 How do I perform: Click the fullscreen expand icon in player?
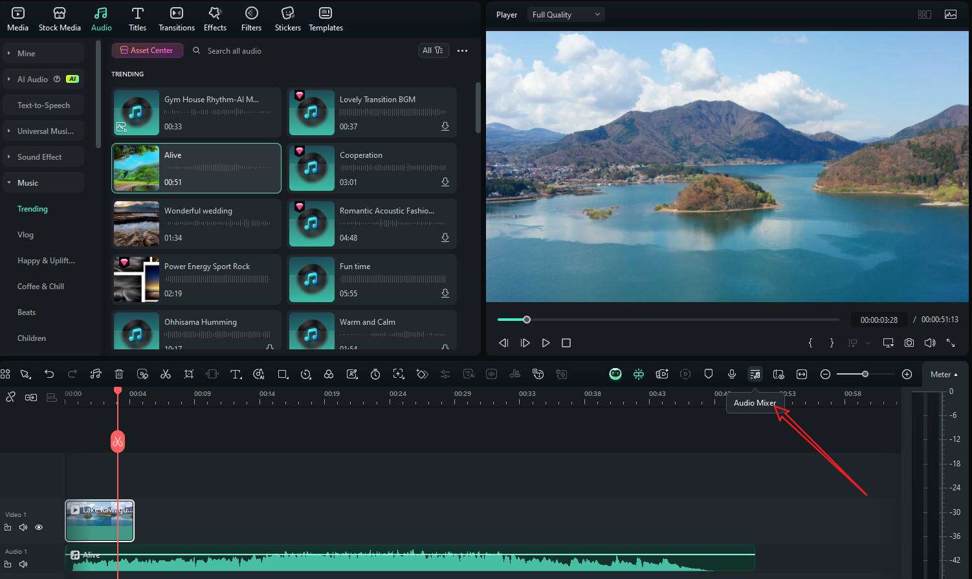(x=951, y=343)
